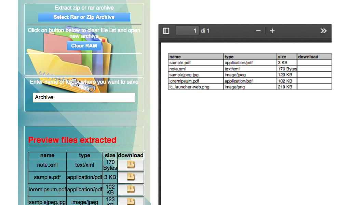Toggle the PDF viewer sidebar
This screenshot has height=205, width=350.
tap(166, 30)
